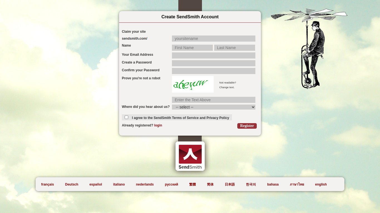This screenshot has height=213, width=380.
Task: Follow the login link
Action: (158, 125)
